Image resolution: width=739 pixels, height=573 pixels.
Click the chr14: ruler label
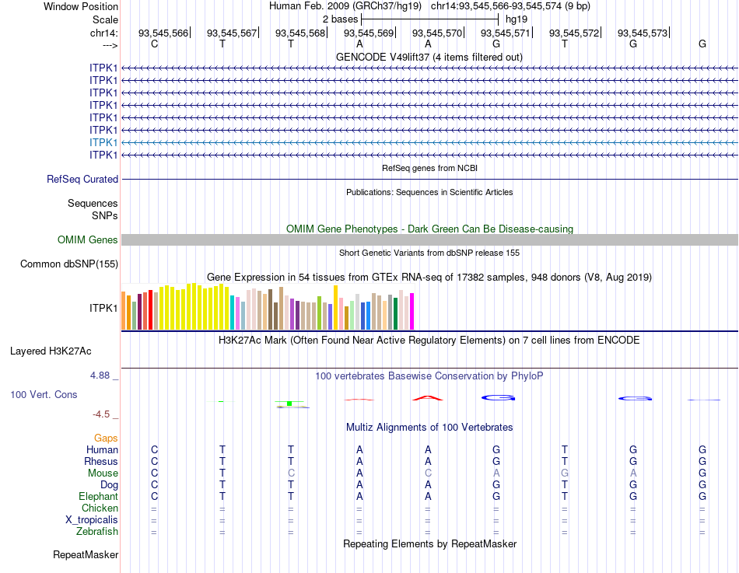(103, 33)
